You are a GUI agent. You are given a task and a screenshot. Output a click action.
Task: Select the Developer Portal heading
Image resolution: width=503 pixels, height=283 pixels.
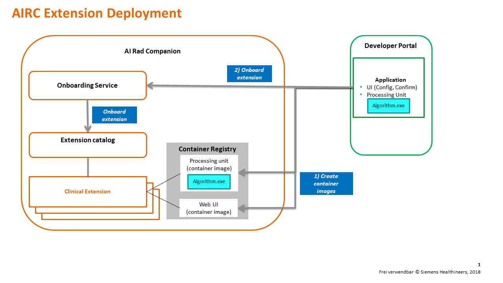coord(390,46)
